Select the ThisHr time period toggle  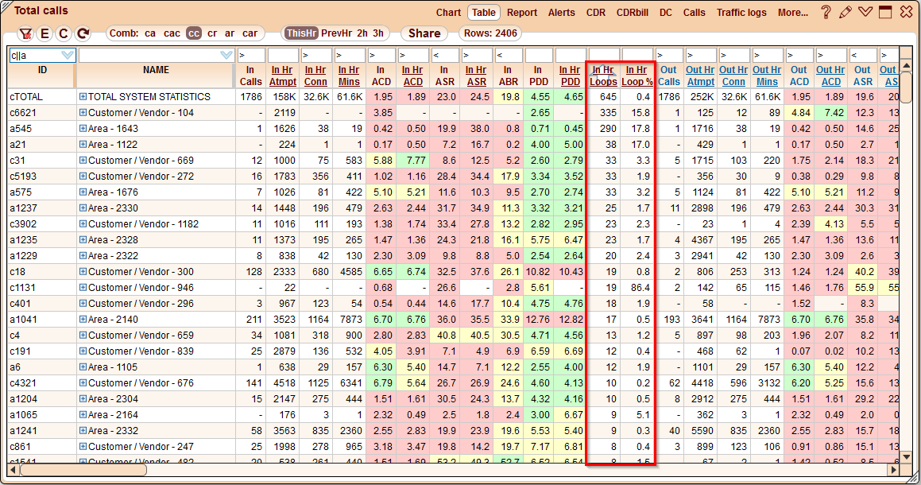point(302,33)
